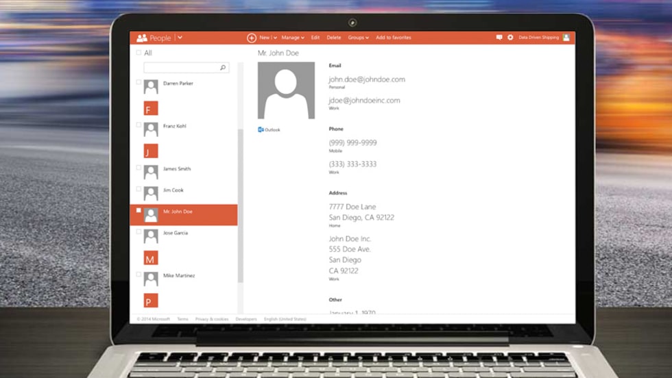The height and width of the screenshot is (378, 672).
Task: Expand the People app switcher chevron
Action: pyautogui.click(x=180, y=38)
